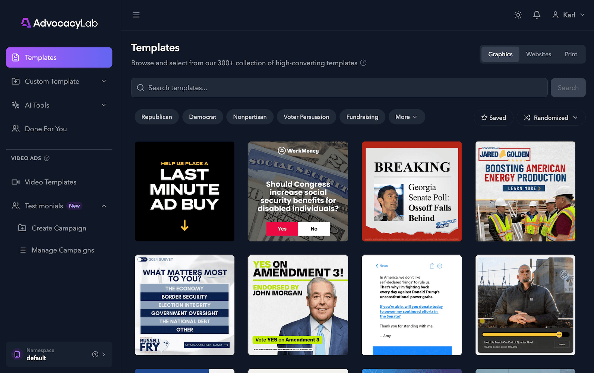
Task: Click the Video Ads help question-mark icon
Action: click(47, 158)
